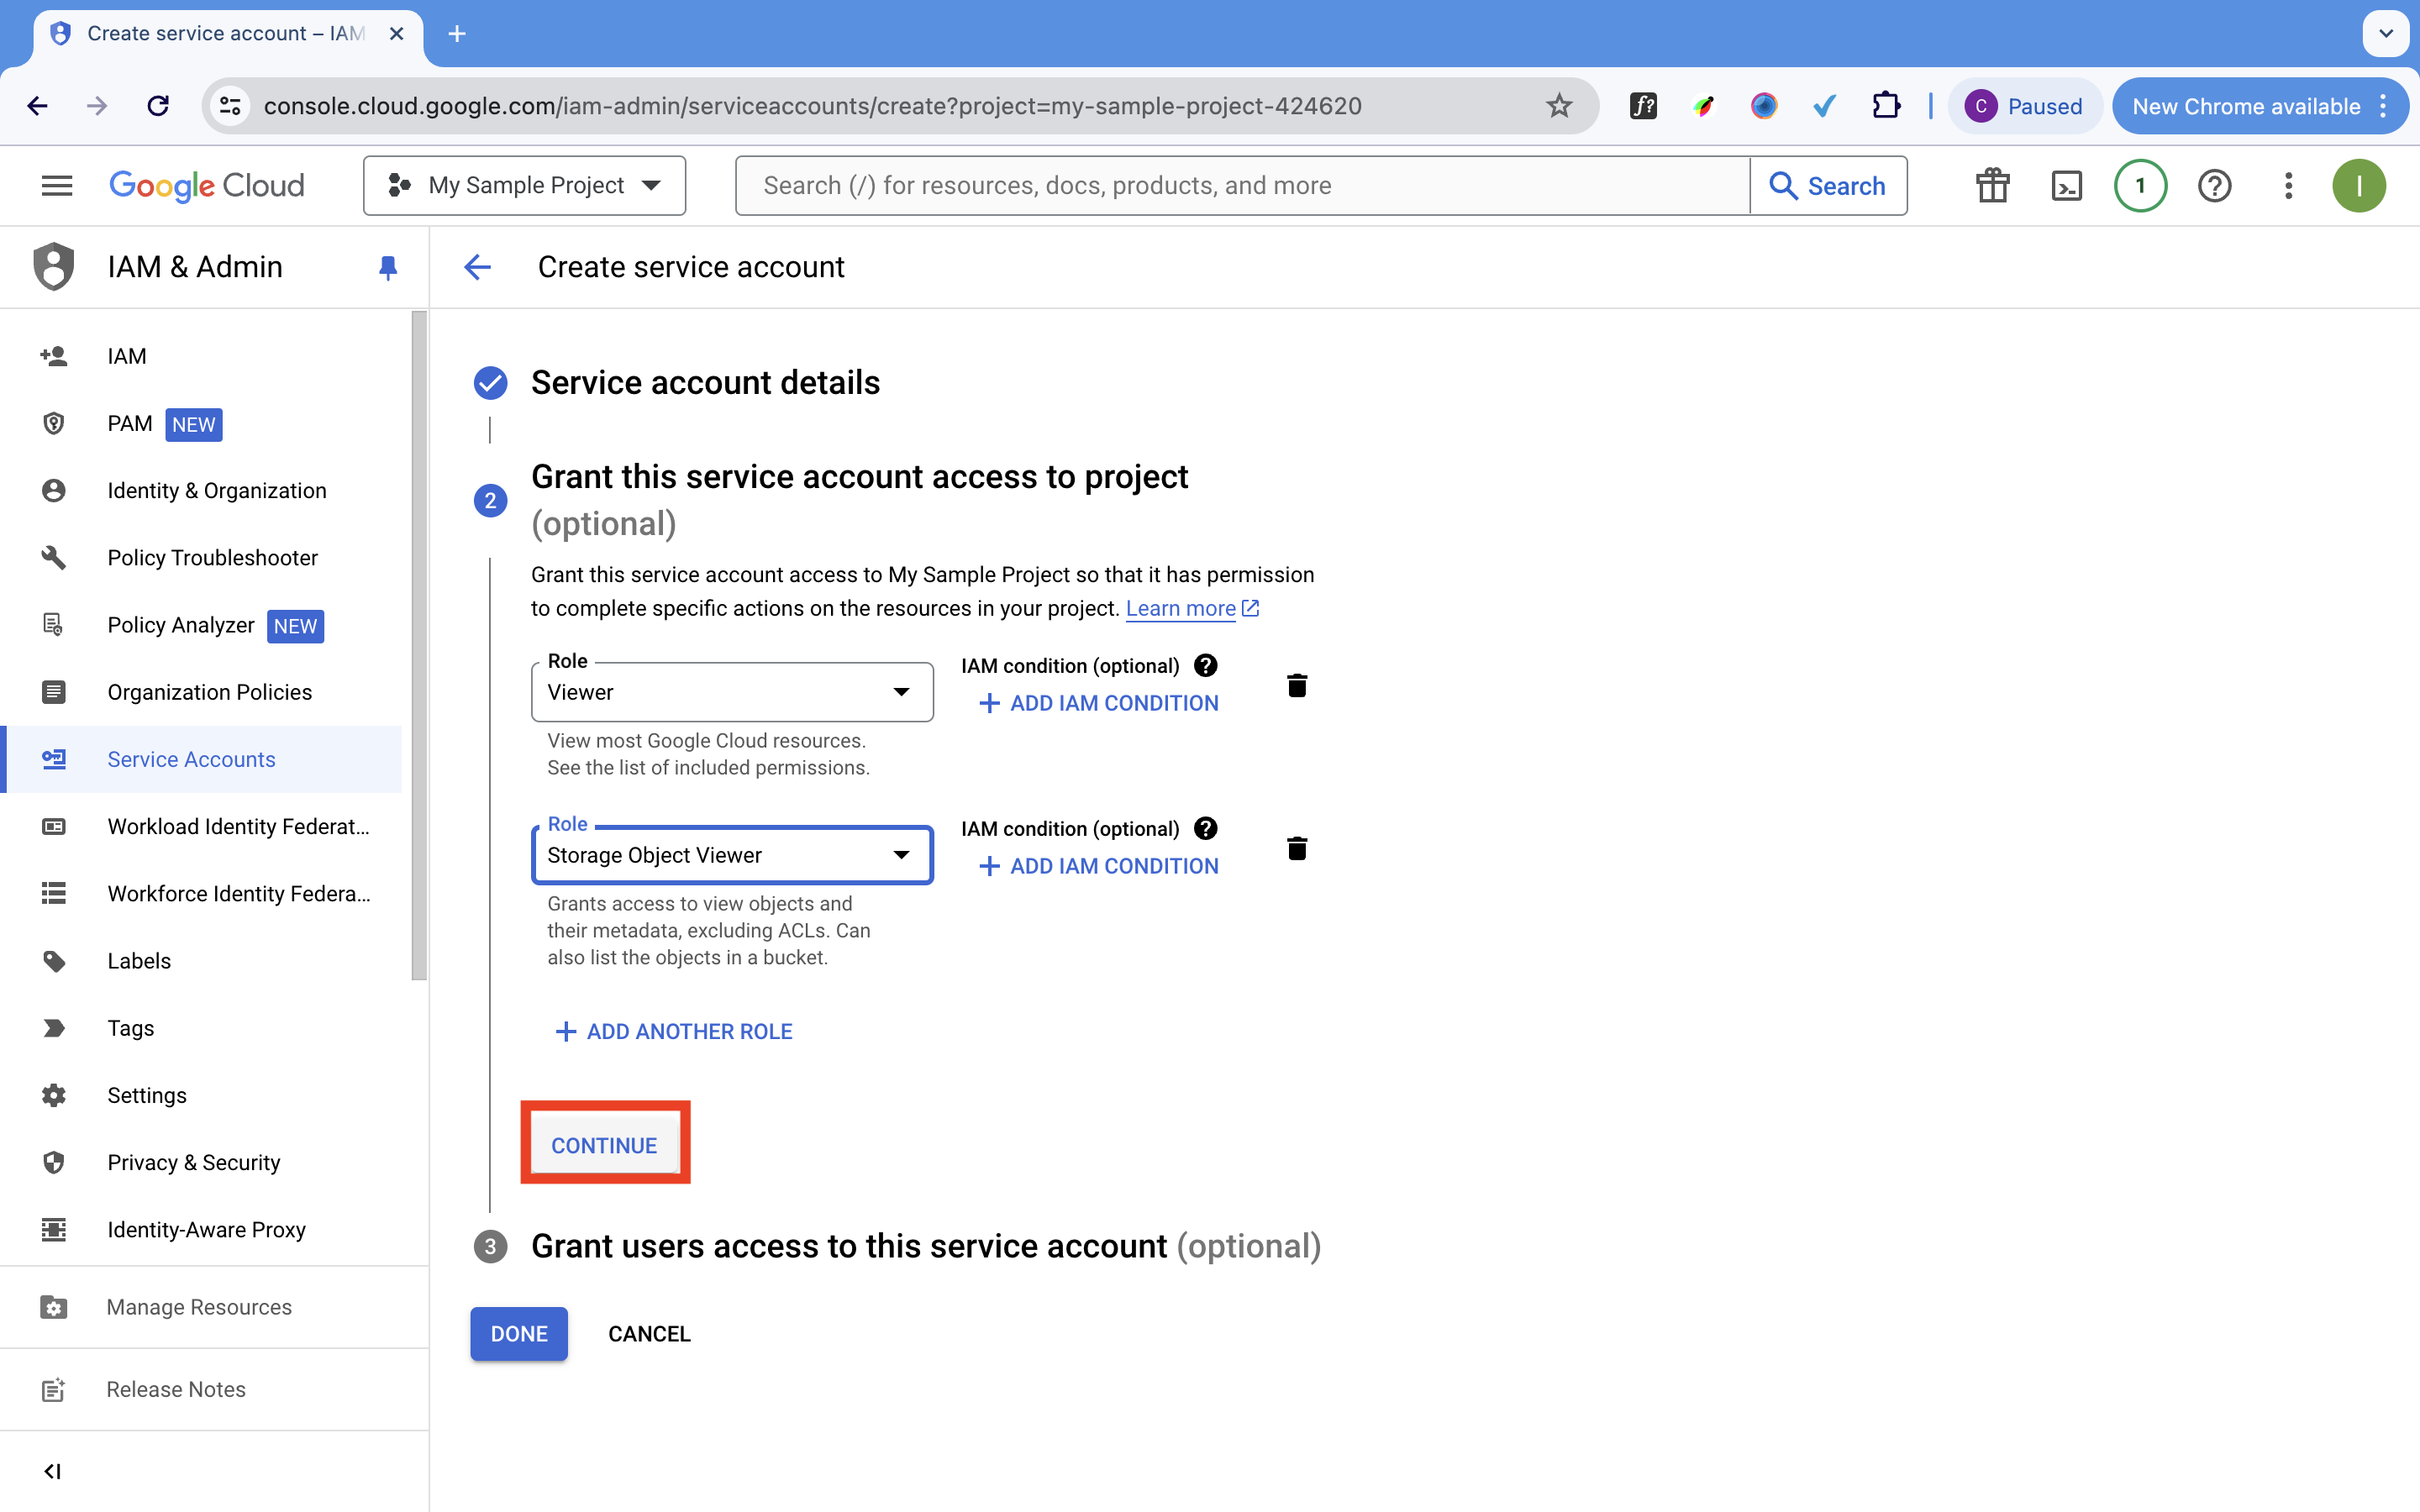Open the gift free trial icon
2420x1512 pixels.
coord(1992,185)
